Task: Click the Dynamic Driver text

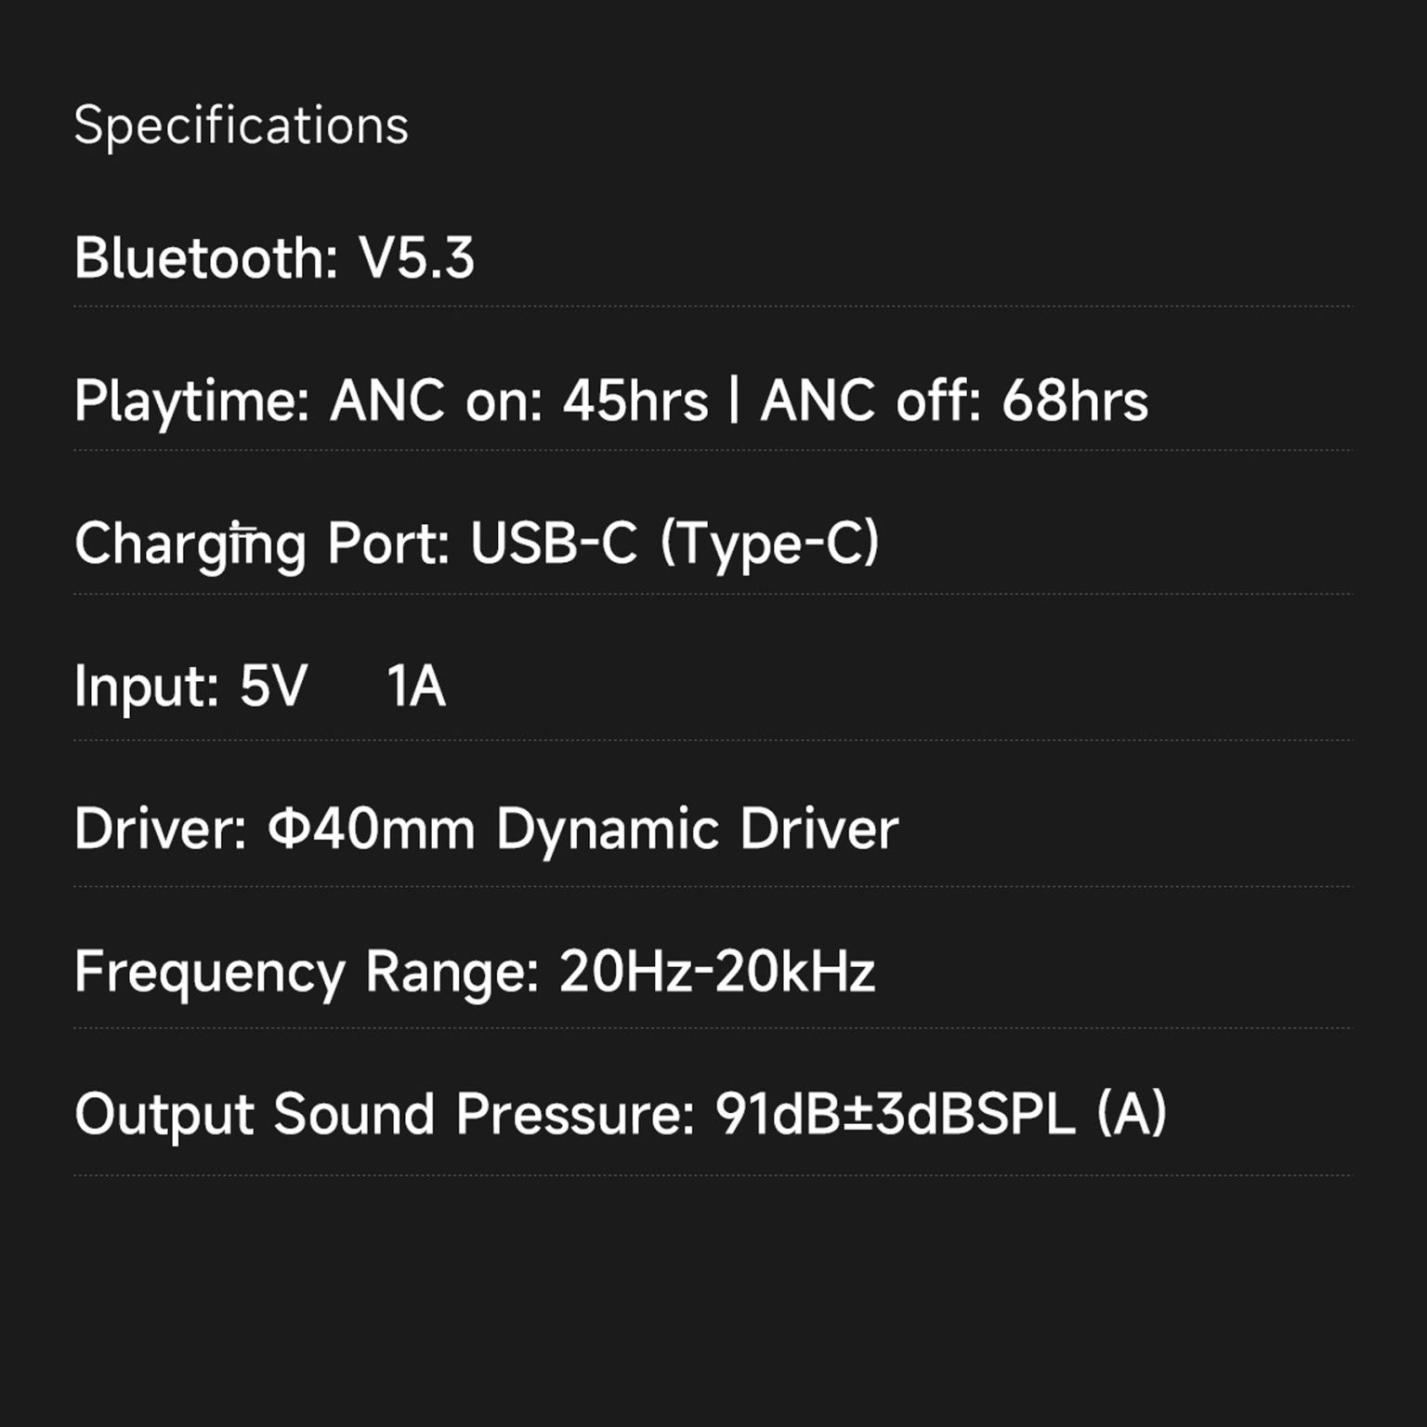Action: point(697,829)
